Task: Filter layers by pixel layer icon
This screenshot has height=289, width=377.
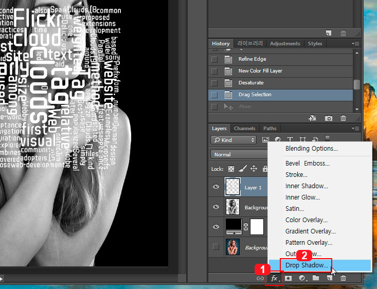Action: click(265, 139)
